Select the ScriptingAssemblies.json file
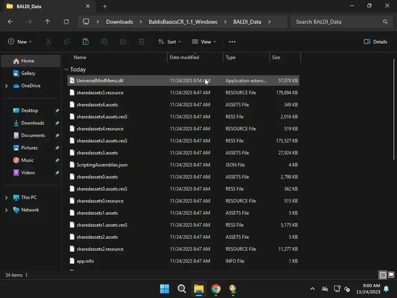The height and width of the screenshot is (298, 397). coord(183,165)
